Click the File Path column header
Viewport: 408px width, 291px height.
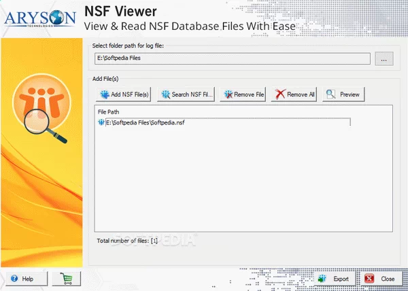pos(108,112)
